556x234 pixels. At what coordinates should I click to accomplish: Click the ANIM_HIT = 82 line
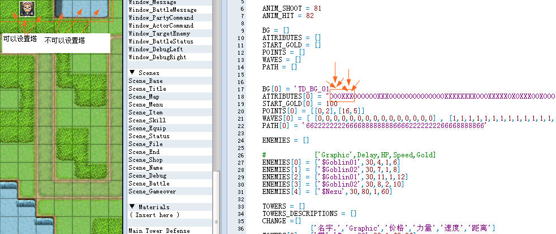(288, 16)
